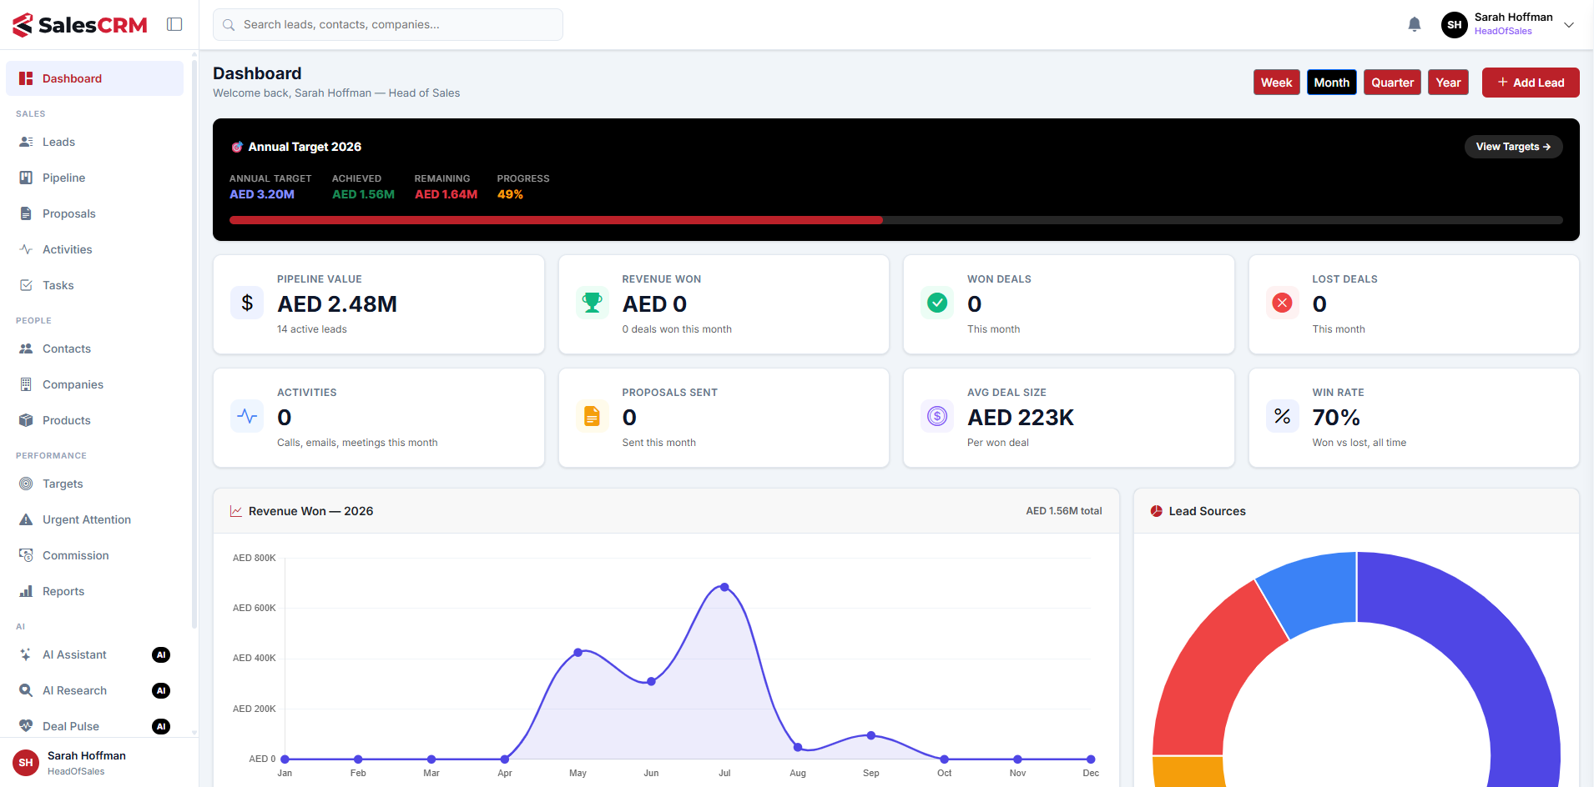Click the Win Rate percent icon

pos(1282,416)
